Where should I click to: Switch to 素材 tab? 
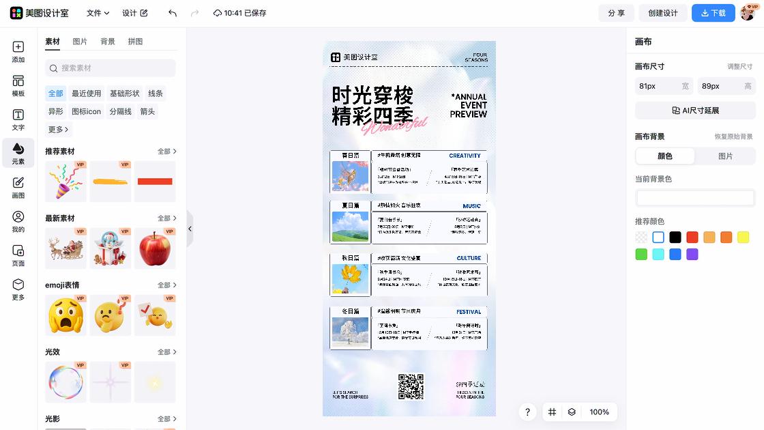pyautogui.click(x=53, y=42)
